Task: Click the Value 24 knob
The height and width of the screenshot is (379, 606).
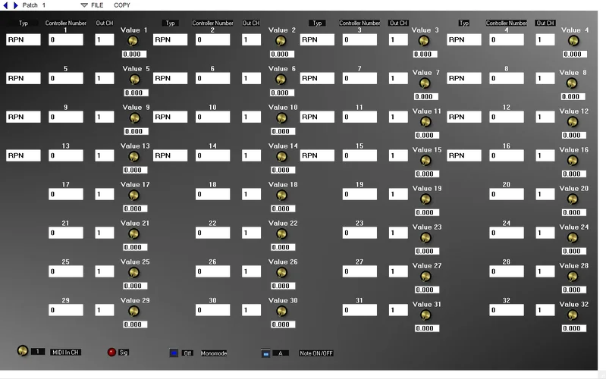Action: point(573,237)
